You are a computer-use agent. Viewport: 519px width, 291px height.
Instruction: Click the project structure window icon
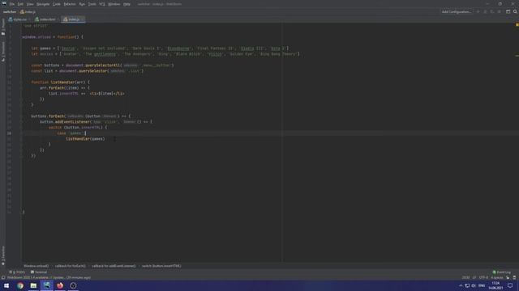click(508, 12)
